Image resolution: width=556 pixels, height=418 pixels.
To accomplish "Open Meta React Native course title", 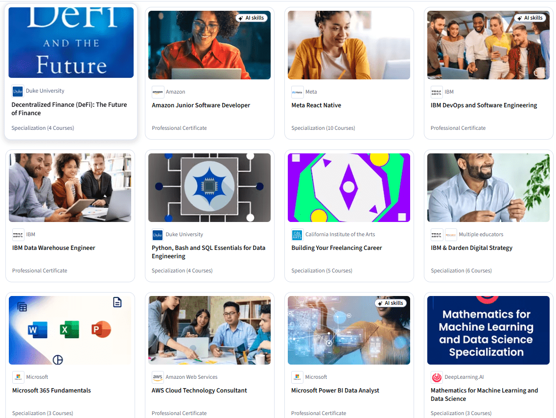I will [316, 105].
